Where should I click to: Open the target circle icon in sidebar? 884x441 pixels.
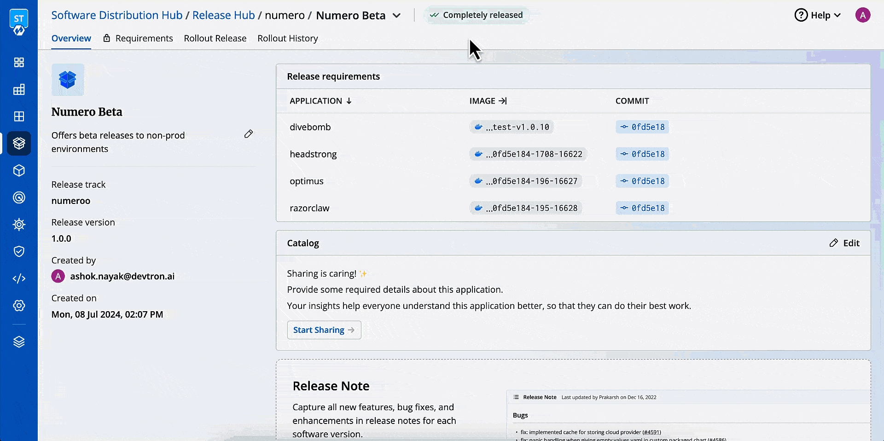coord(19,198)
